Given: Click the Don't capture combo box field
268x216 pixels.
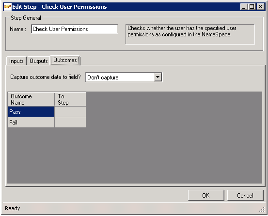Looking at the screenshot, I should coord(124,77).
